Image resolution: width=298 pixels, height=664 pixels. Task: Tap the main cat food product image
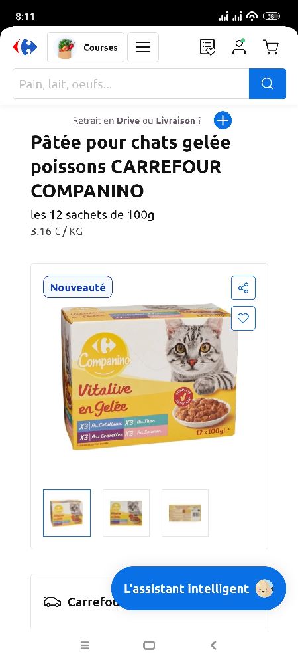[149, 377]
